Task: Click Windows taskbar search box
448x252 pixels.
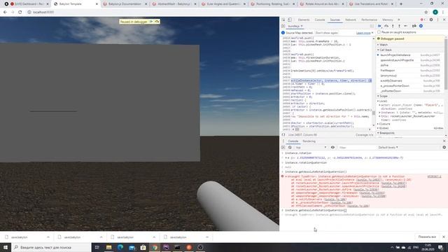Action: (51, 247)
